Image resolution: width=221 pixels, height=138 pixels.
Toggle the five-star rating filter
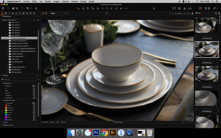coord(34,98)
